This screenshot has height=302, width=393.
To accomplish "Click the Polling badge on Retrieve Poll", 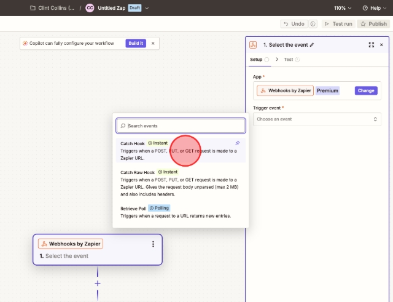I will [159, 208].
